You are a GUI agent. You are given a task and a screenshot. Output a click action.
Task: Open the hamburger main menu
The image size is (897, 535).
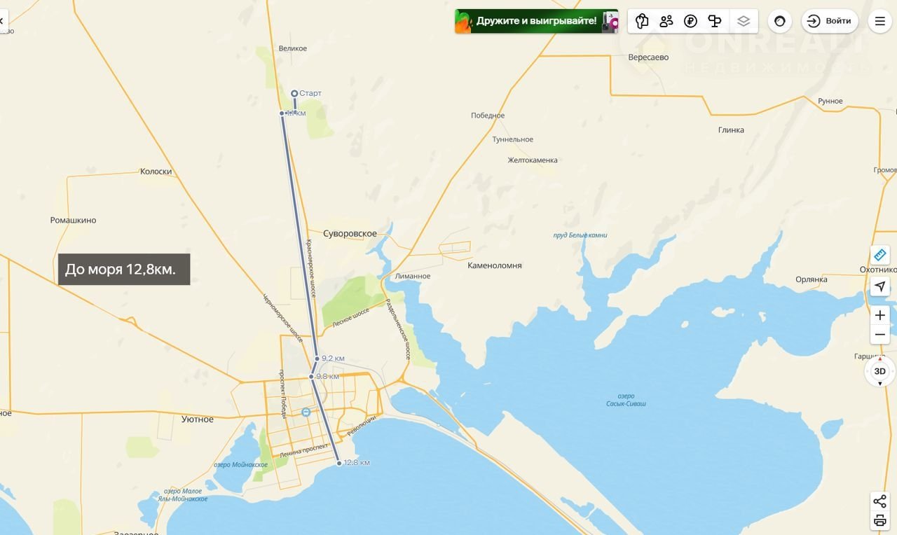880,21
